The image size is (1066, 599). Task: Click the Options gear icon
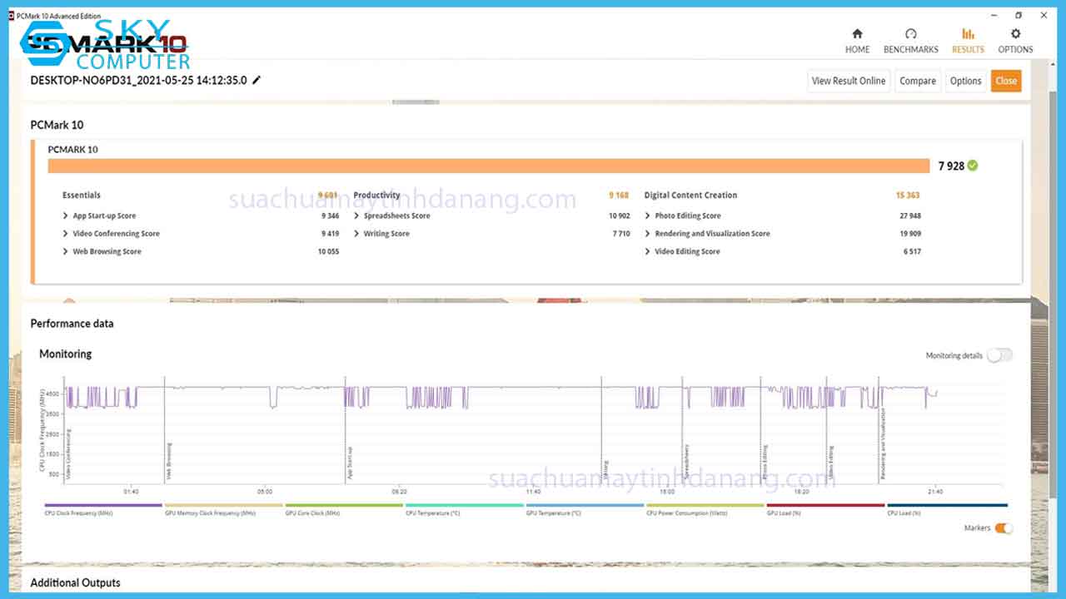point(1015,34)
